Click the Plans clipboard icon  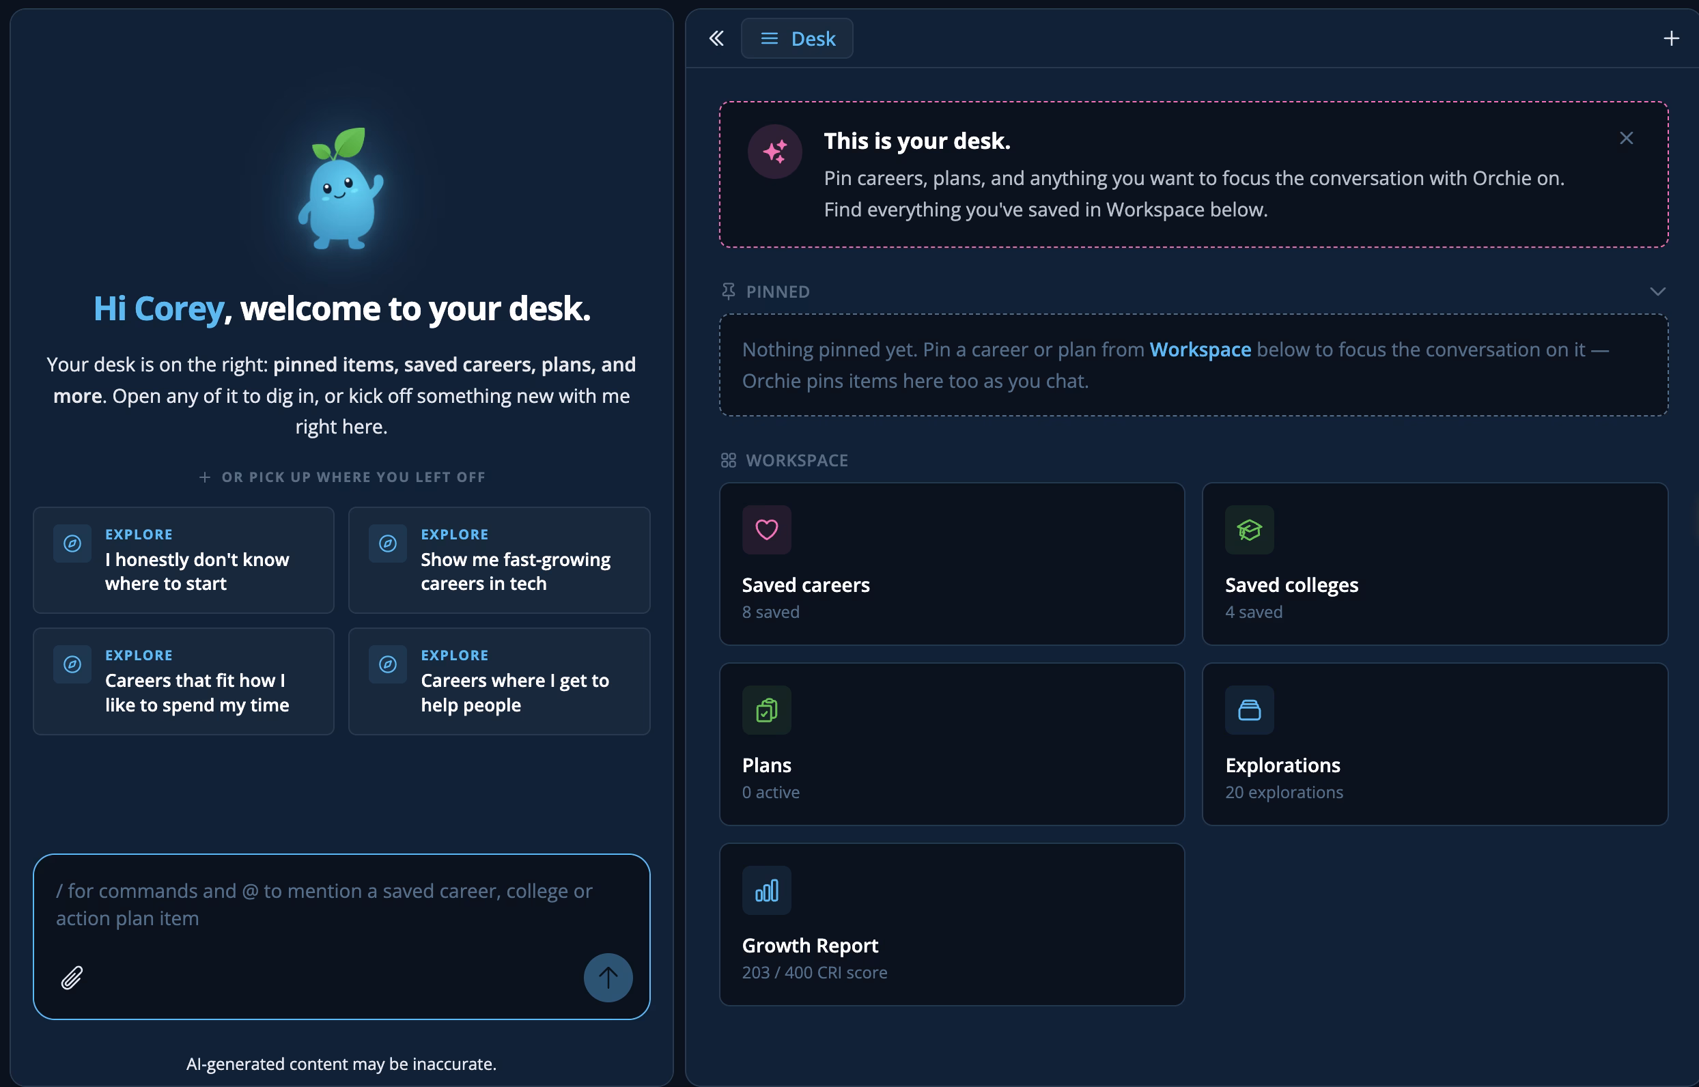(x=767, y=710)
